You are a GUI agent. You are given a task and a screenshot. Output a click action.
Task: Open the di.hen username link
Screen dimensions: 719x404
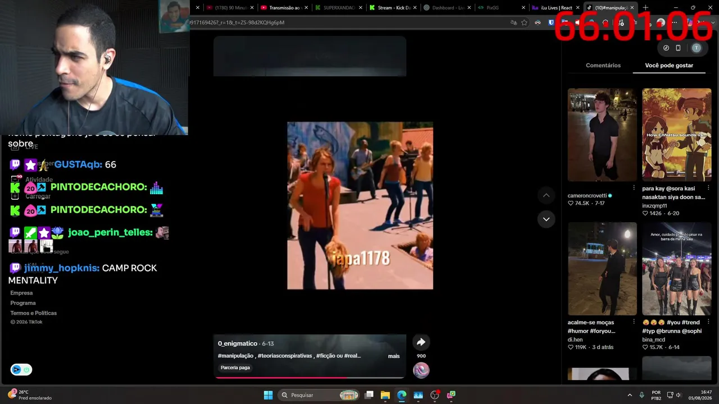pyautogui.click(x=575, y=339)
